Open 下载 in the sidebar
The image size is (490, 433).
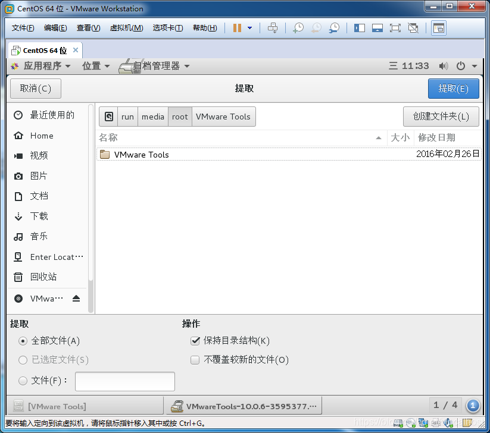pyautogui.click(x=47, y=216)
